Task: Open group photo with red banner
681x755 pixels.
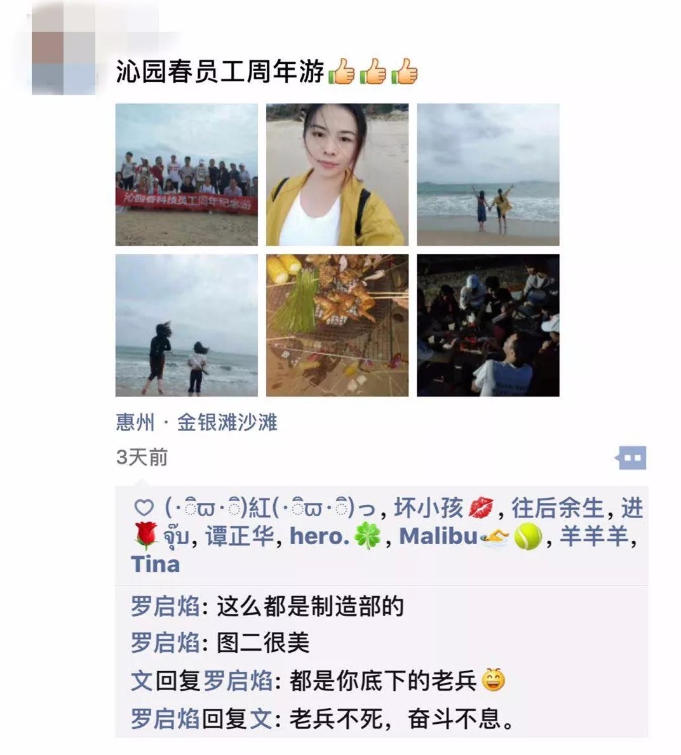Action: coord(187,175)
